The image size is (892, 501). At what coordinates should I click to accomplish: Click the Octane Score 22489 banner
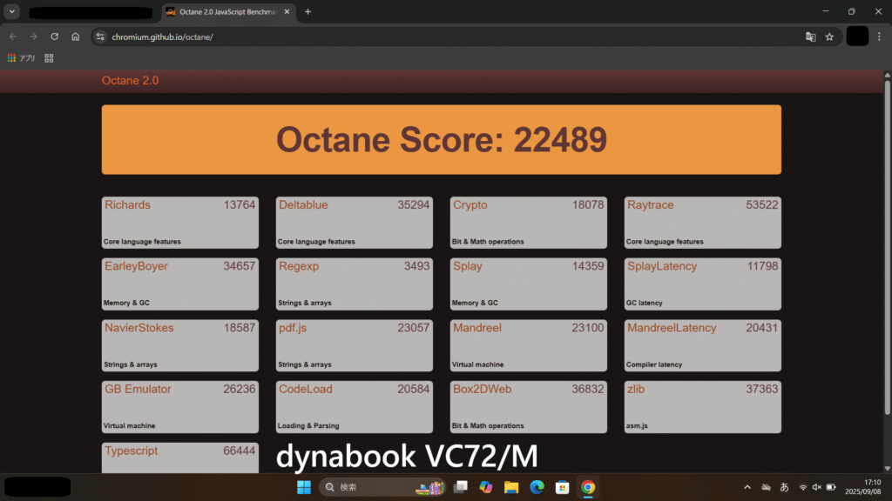pyautogui.click(x=442, y=140)
